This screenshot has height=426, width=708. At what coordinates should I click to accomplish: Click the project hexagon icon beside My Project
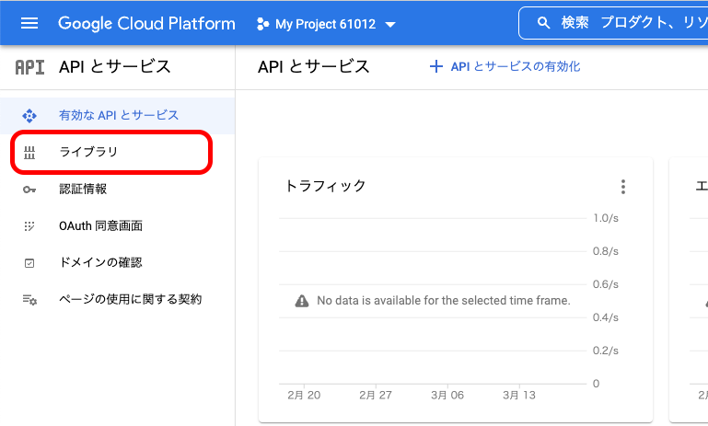tap(261, 24)
